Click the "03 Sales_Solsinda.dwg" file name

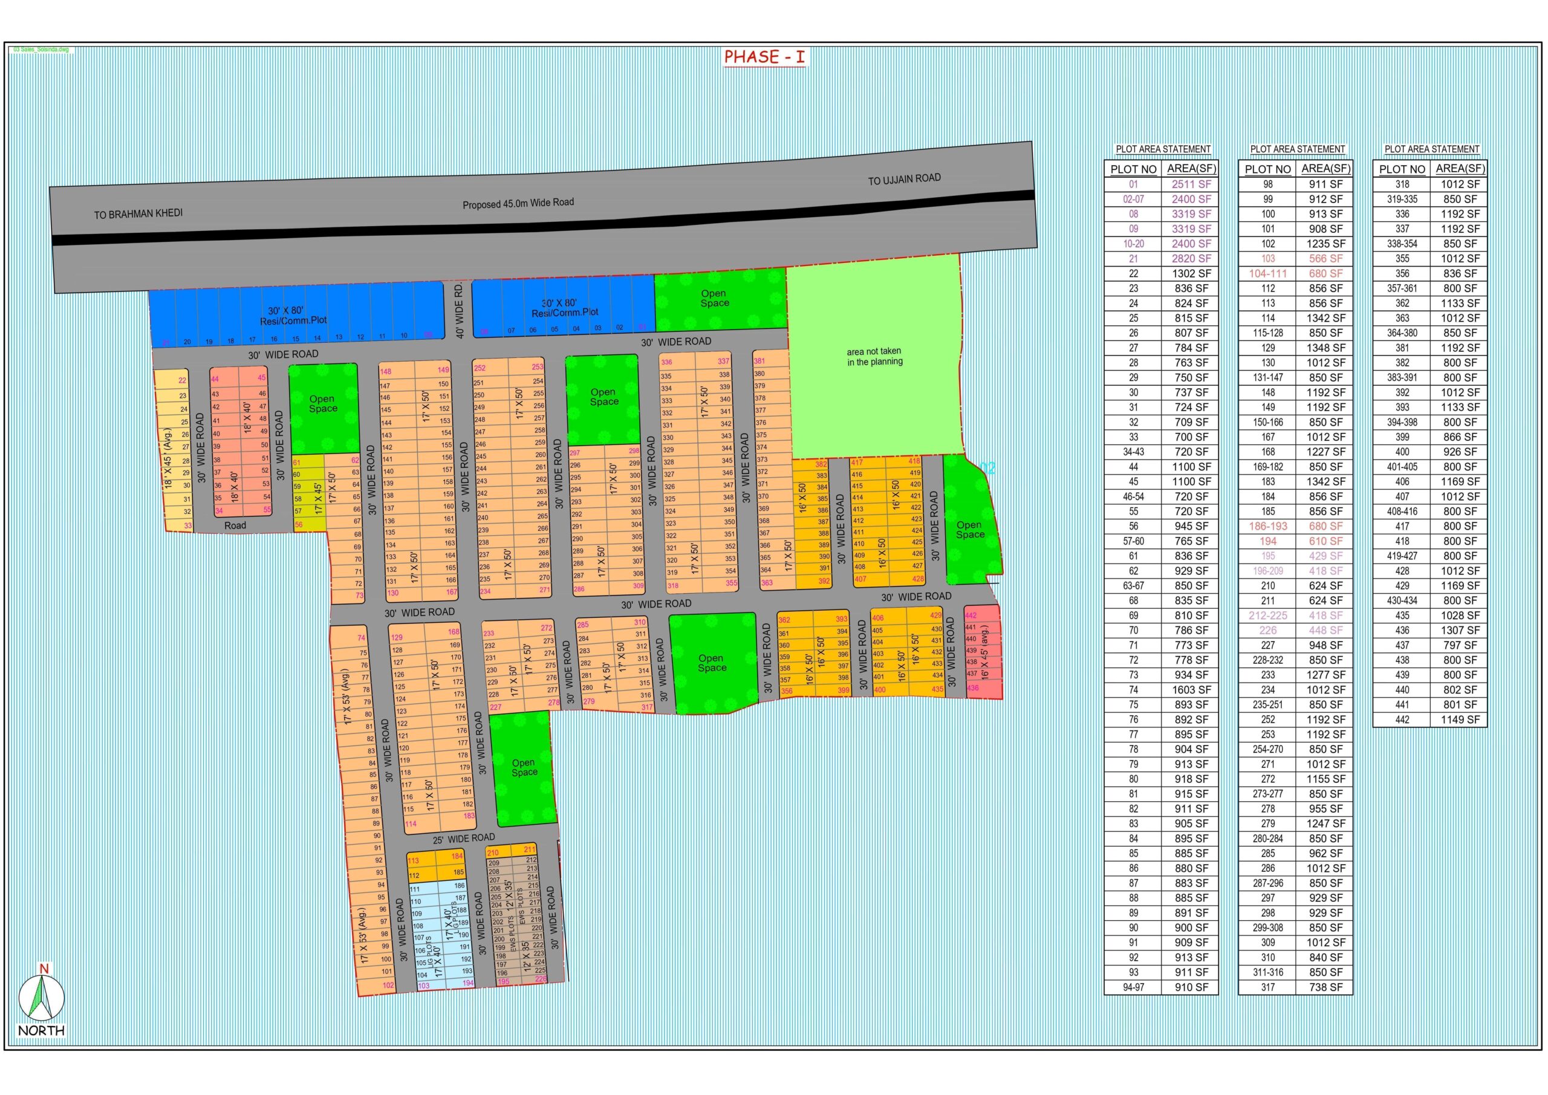pos(41,50)
